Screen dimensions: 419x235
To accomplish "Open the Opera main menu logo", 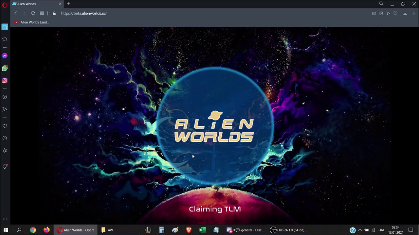I will [x=5, y=5].
